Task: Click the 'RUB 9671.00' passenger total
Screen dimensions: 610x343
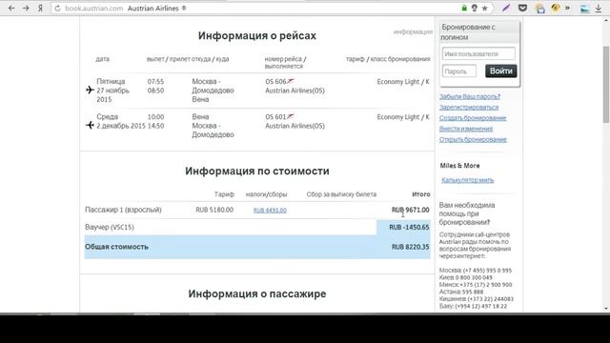Action: pos(410,210)
